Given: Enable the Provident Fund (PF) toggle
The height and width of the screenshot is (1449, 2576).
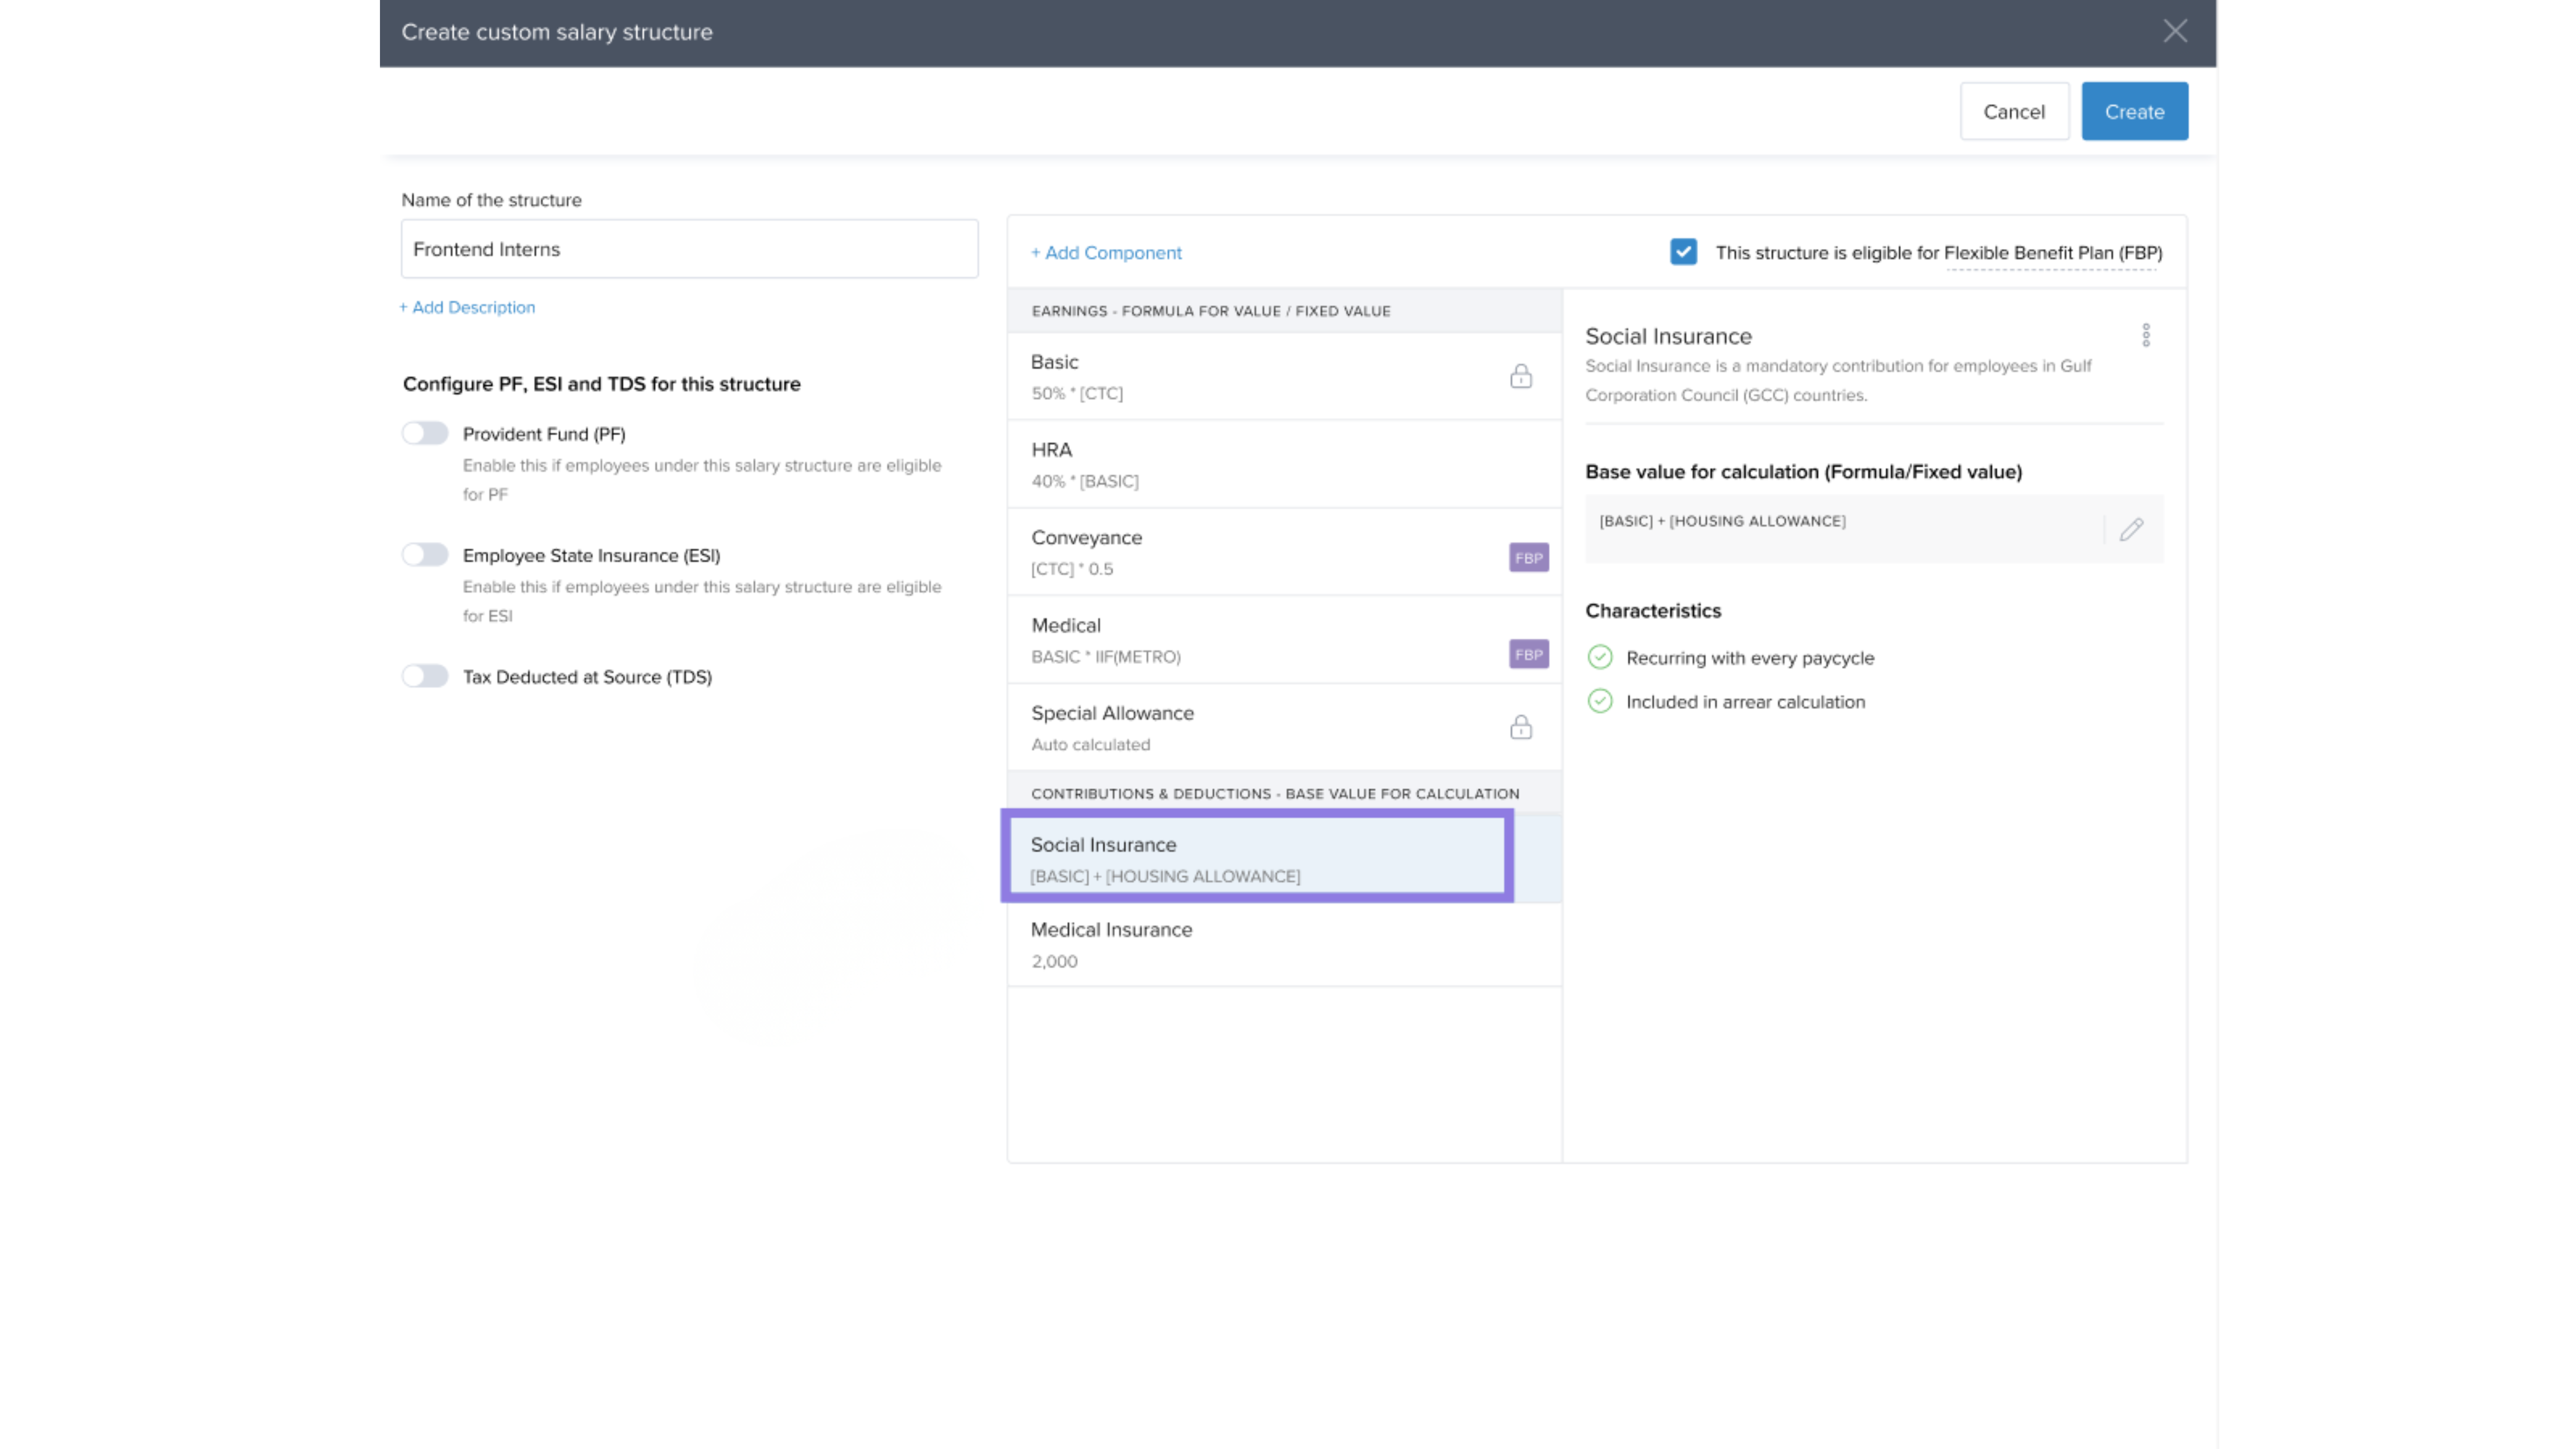Looking at the screenshot, I should click(x=425, y=433).
